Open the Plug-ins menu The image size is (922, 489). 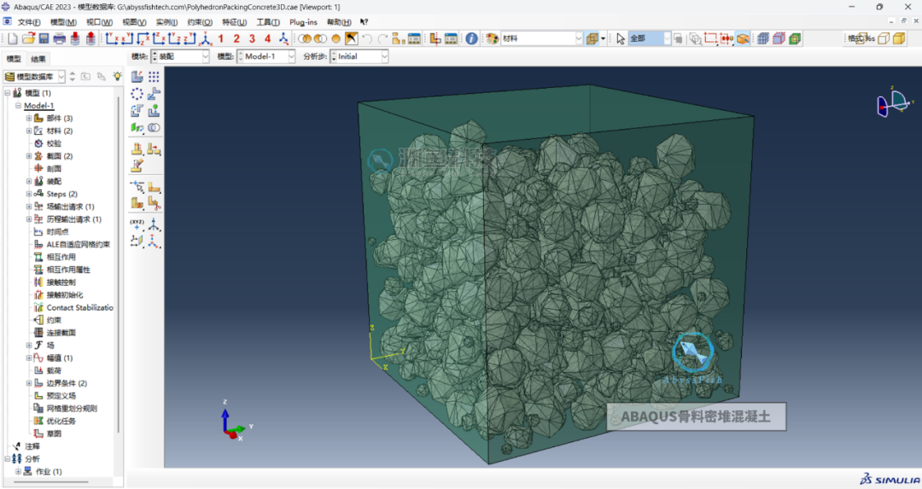coord(303,22)
